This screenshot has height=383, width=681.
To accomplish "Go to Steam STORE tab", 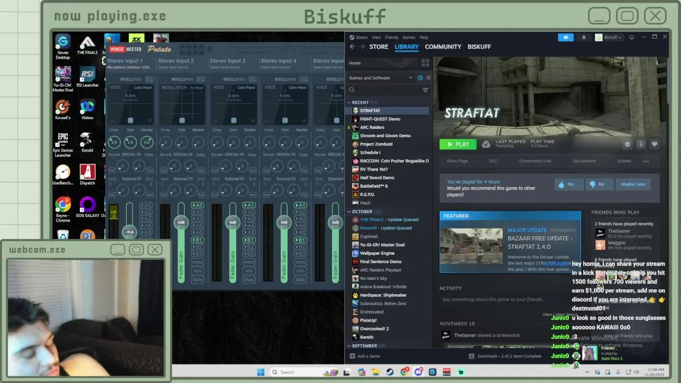I will point(379,47).
